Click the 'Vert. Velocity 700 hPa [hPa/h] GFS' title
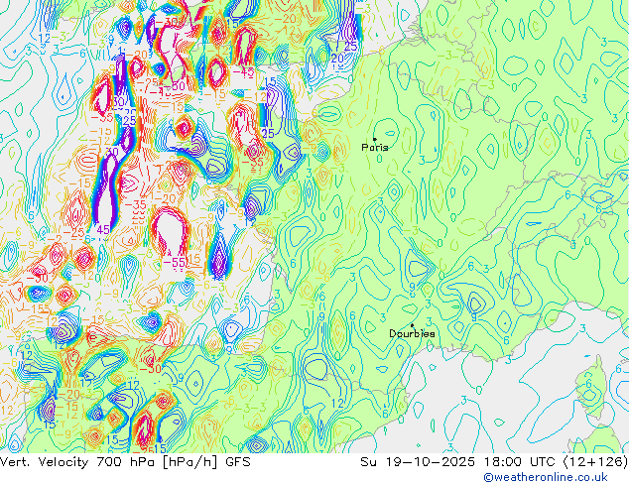The width and height of the screenshot is (629, 486). 125,462
